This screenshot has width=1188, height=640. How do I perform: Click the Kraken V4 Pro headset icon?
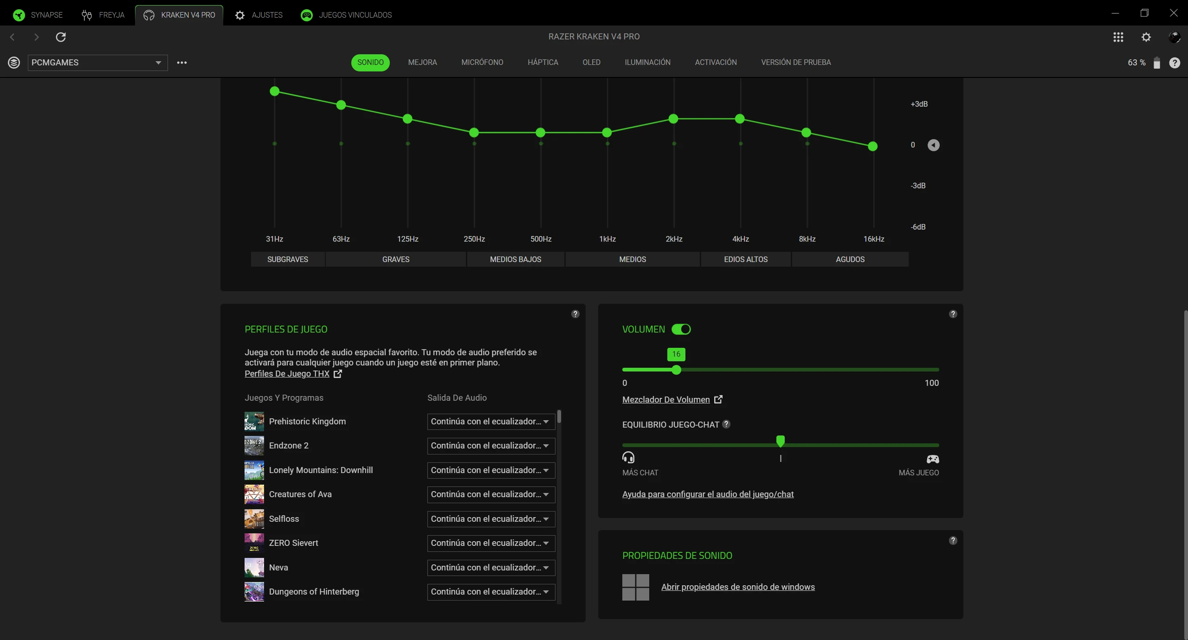[x=149, y=15]
